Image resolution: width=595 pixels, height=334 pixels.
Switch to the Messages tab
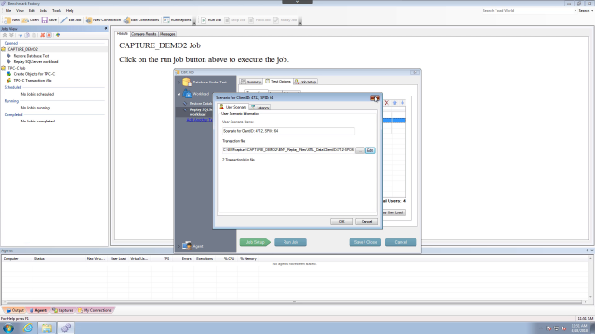167,34
